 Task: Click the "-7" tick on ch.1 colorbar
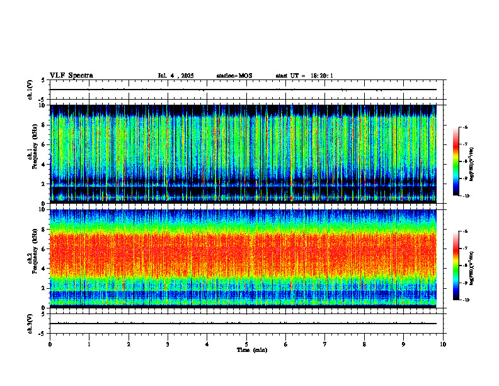(x=465, y=144)
